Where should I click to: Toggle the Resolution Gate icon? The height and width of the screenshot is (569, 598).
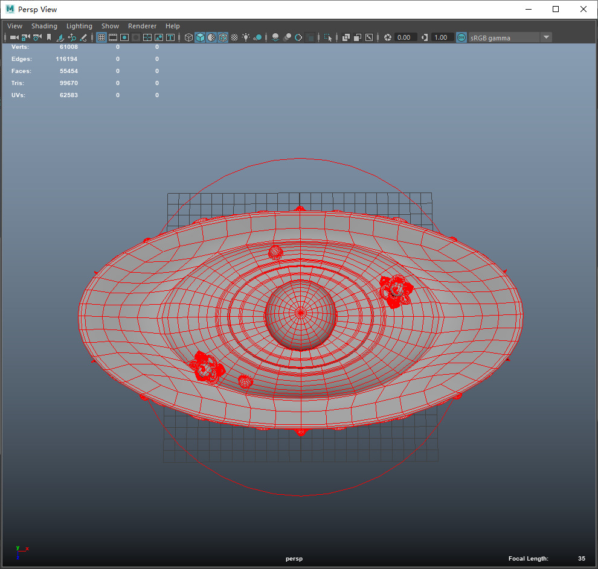pyautogui.click(x=124, y=37)
